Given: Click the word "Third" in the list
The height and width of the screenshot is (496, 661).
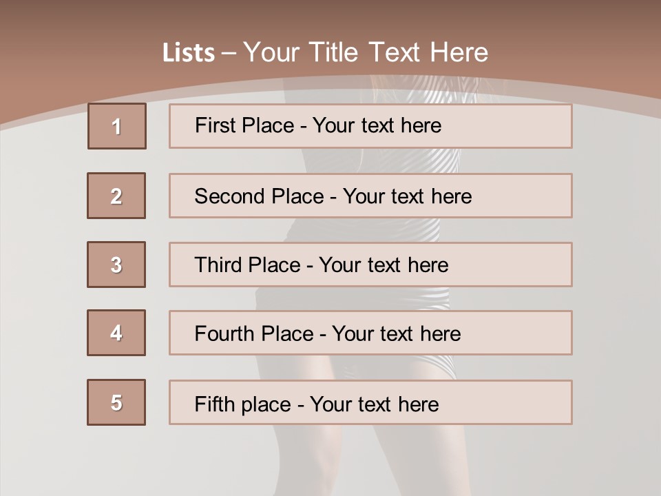Looking at the screenshot, I should coord(219,265).
